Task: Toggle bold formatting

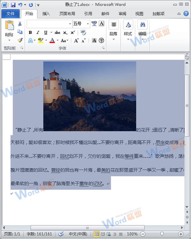Action: [30, 33]
